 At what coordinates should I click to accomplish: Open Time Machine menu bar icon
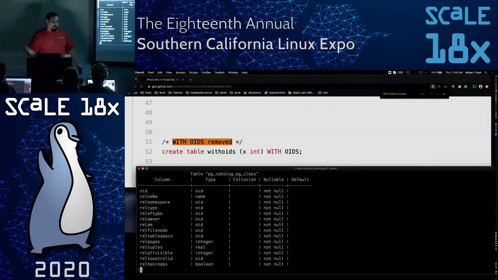click(x=408, y=72)
